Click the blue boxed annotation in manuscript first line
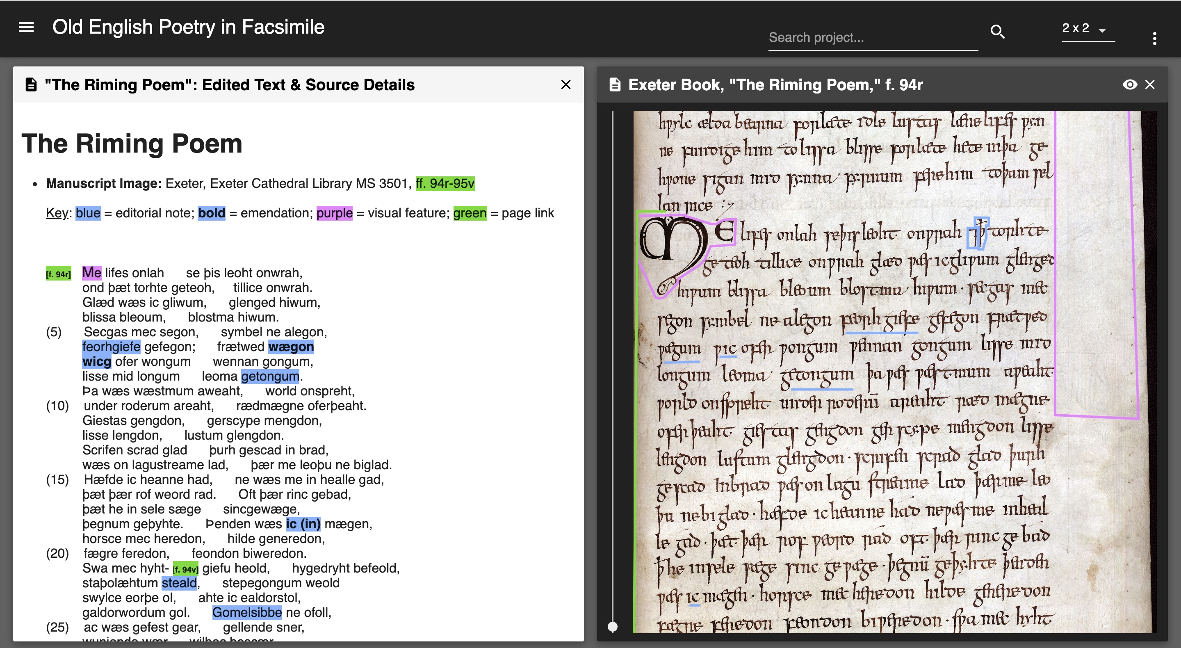This screenshot has width=1181, height=648. coord(978,233)
